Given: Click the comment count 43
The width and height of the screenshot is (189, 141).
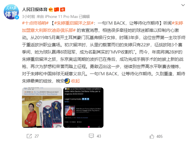Looking at the screenshot, I should 99,136.
